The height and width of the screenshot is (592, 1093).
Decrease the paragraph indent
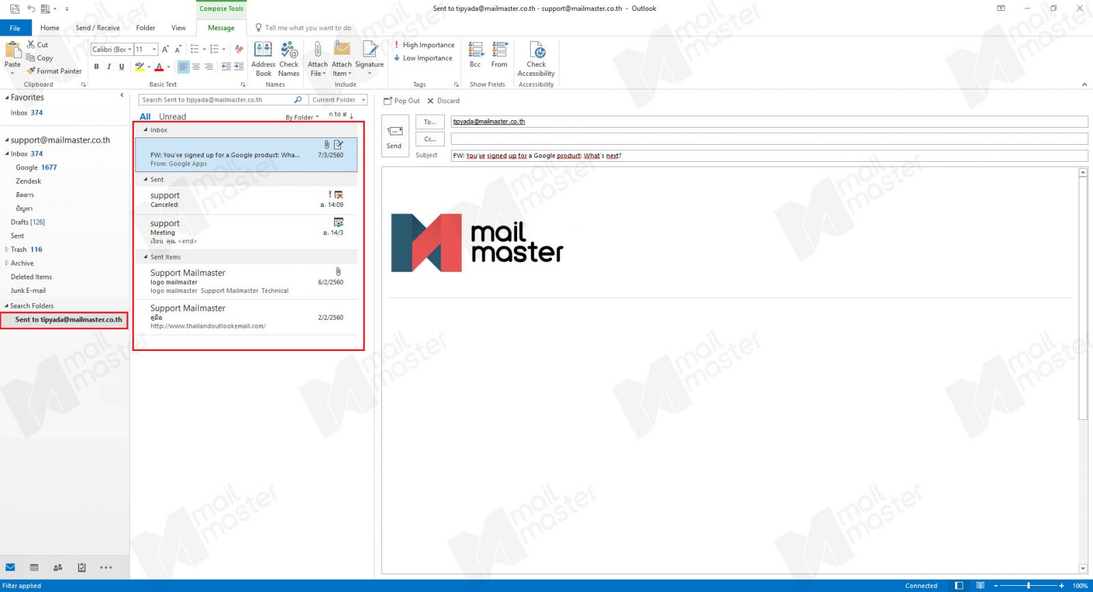pos(226,67)
